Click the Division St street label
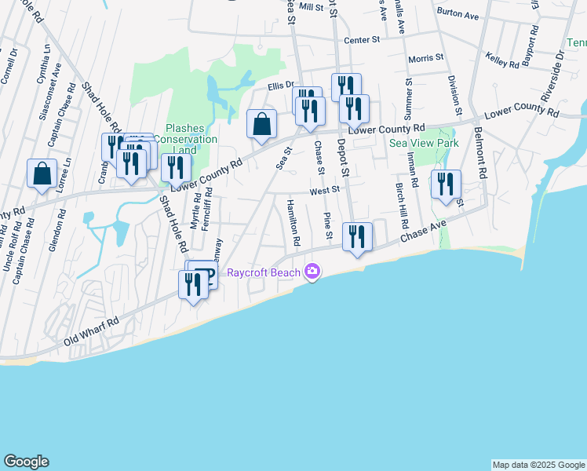 click(x=454, y=95)
